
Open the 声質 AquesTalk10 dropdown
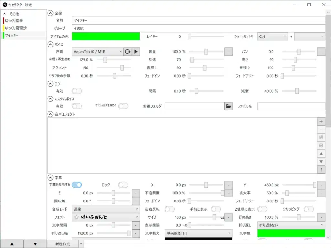[97, 52]
